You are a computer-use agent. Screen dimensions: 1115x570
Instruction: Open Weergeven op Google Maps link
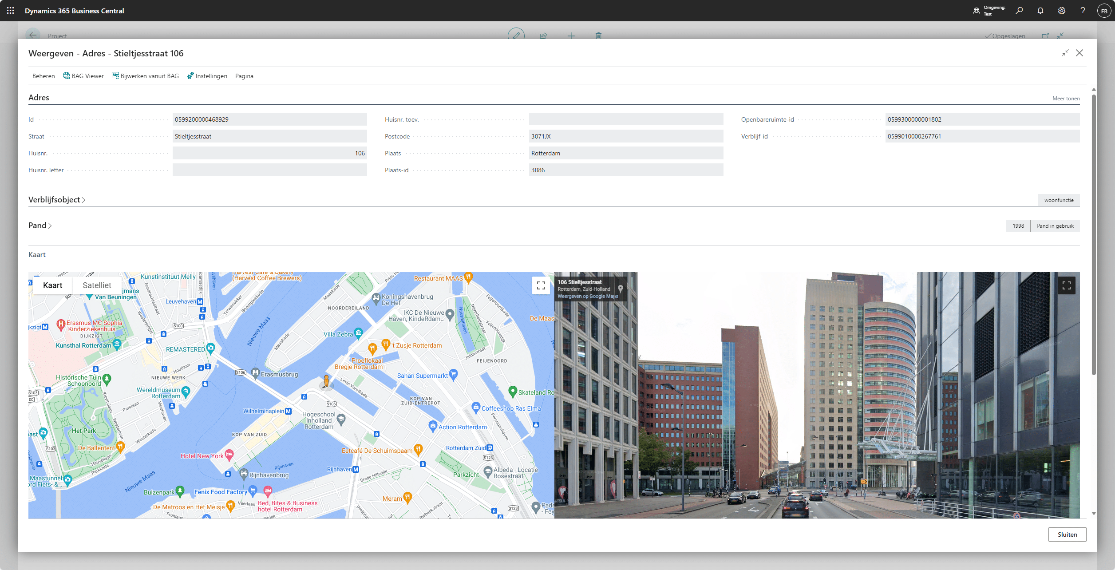(x=588, y=296)
